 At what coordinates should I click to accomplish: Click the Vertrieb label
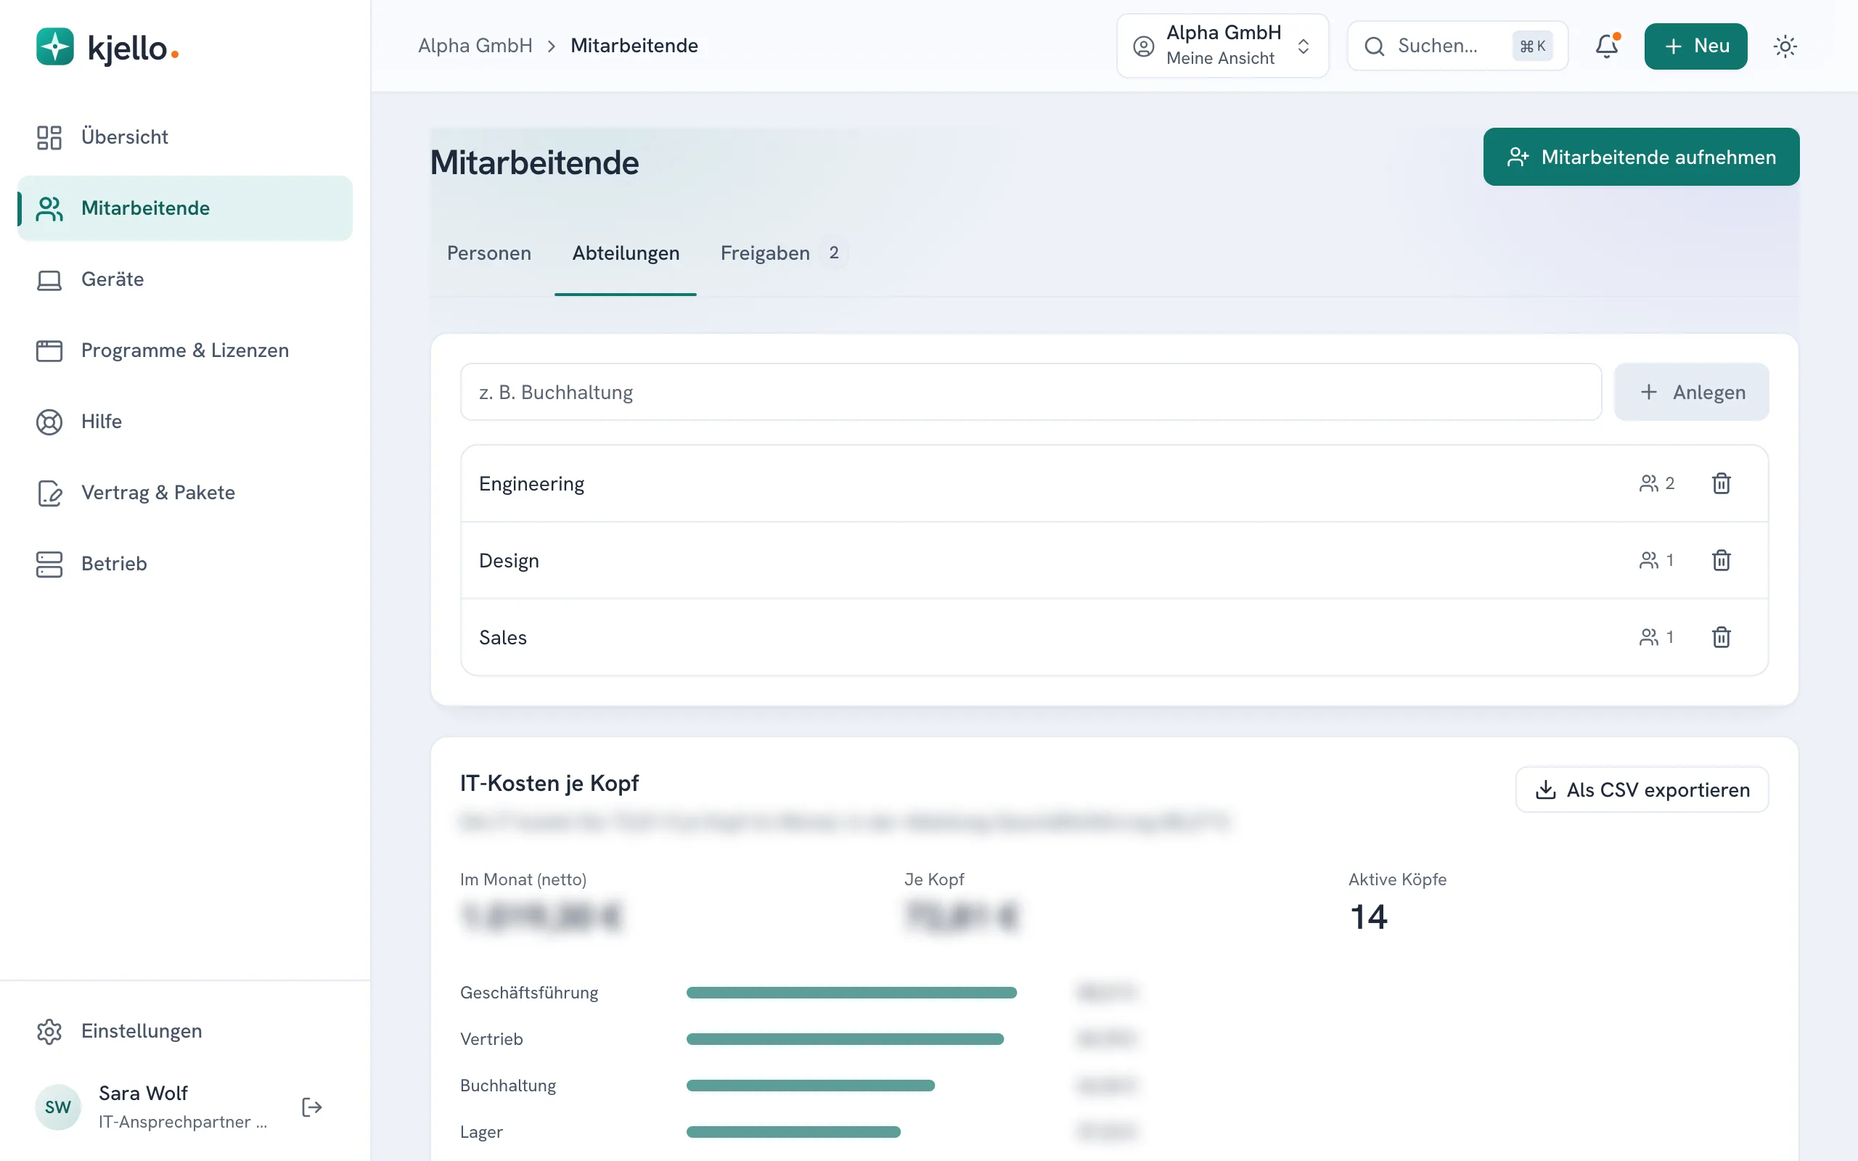[x=491, y=1039]
